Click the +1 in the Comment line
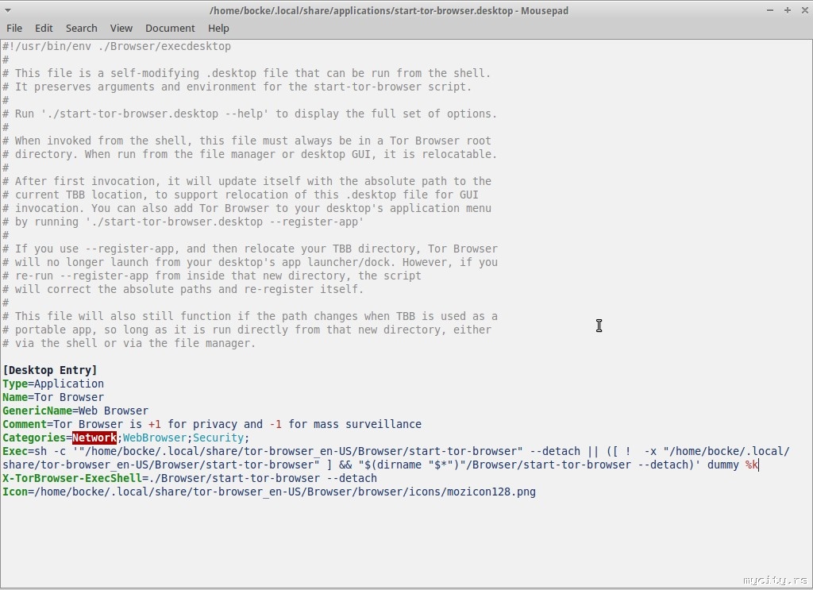Screen dimensions: 813x590 click(154, 424)
